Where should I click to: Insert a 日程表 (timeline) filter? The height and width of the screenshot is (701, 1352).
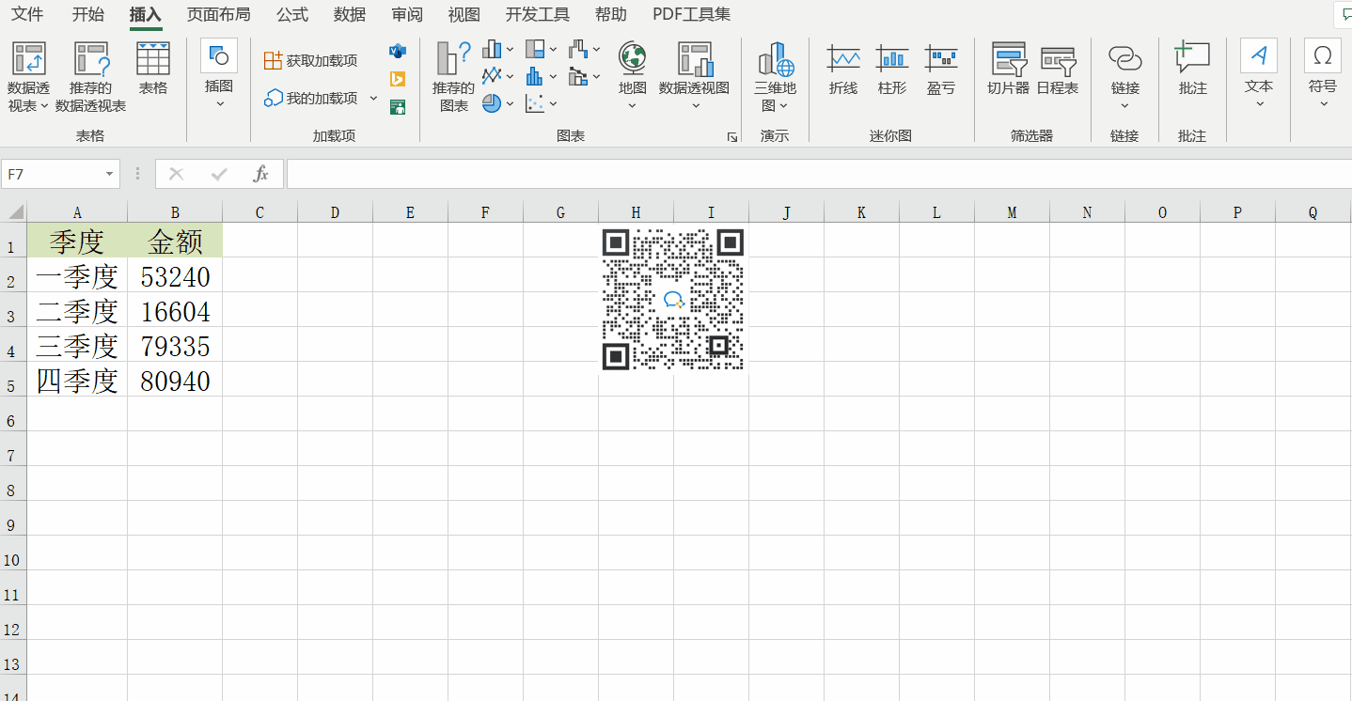(1058, 70)
